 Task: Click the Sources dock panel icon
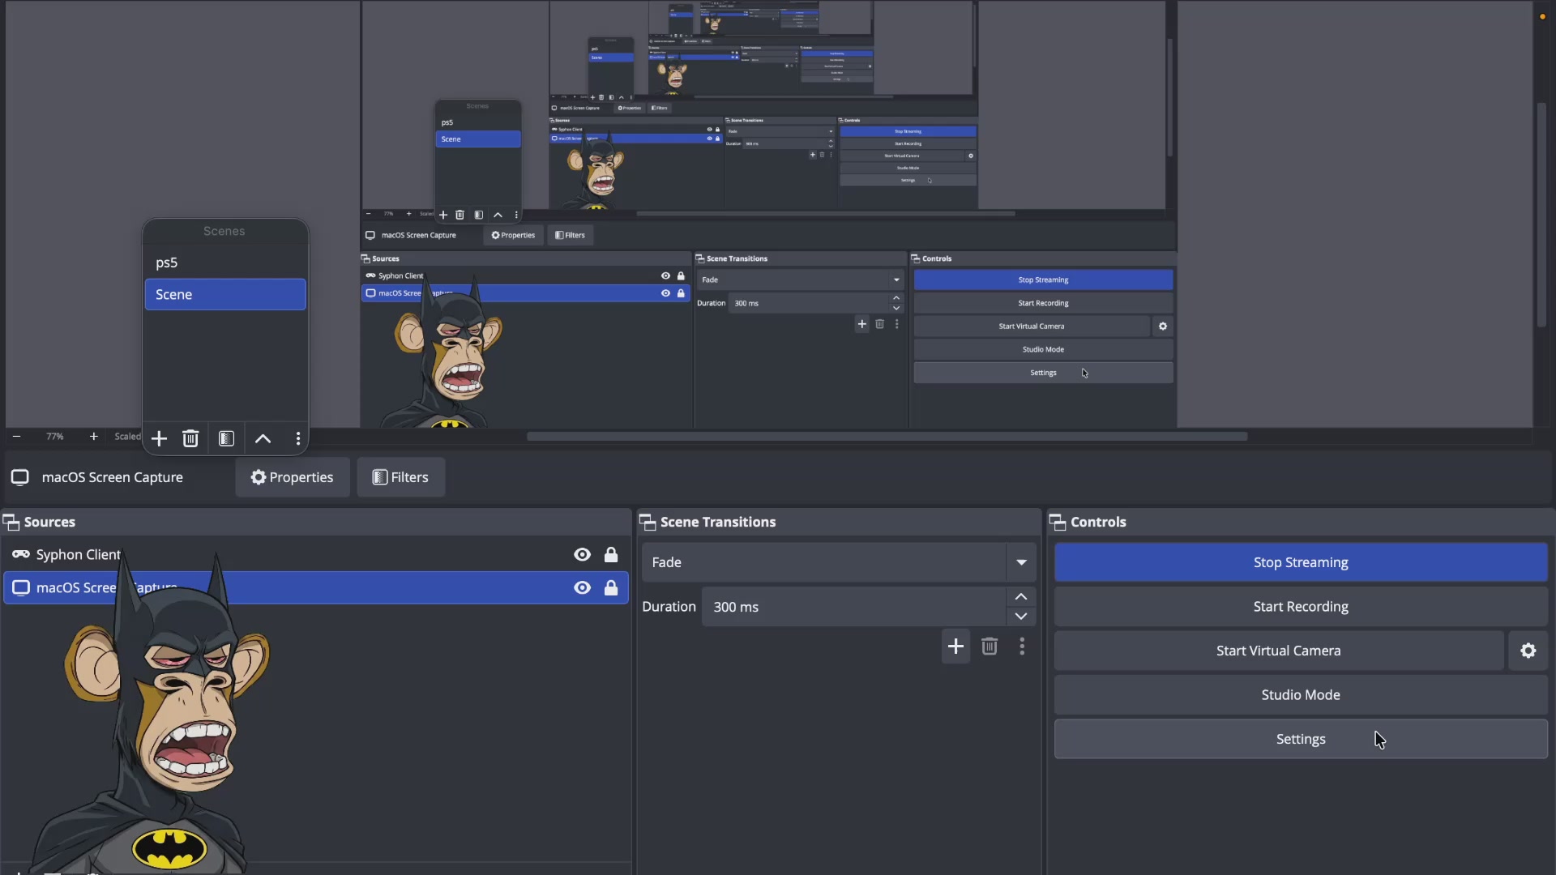click(x=11, y=522)
